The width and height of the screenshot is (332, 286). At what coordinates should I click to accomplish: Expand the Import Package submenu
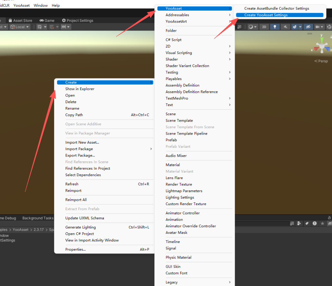pos(105,149)
